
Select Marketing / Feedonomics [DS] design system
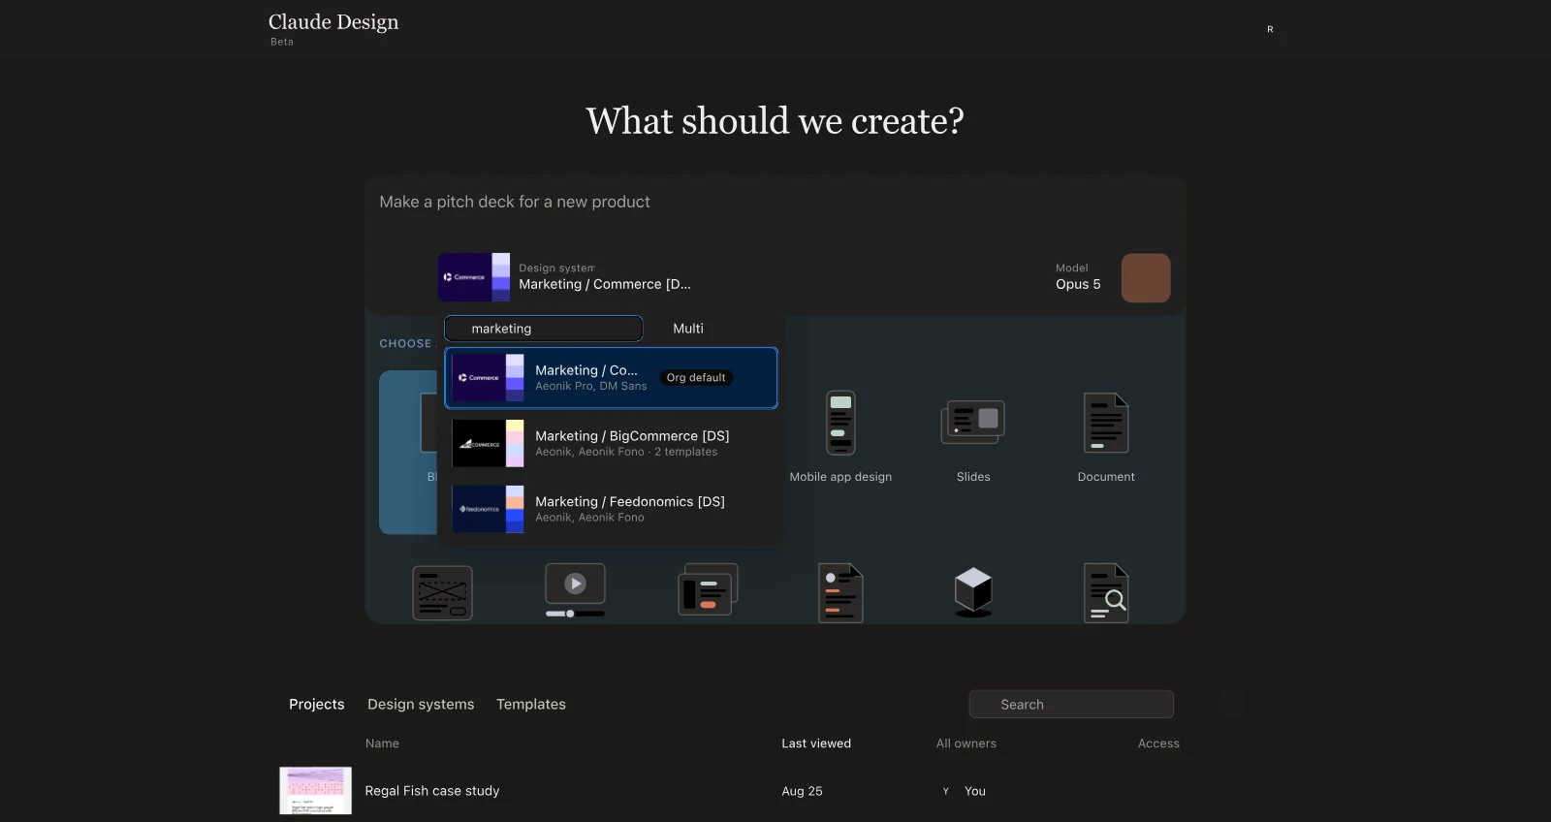point(611,509)
